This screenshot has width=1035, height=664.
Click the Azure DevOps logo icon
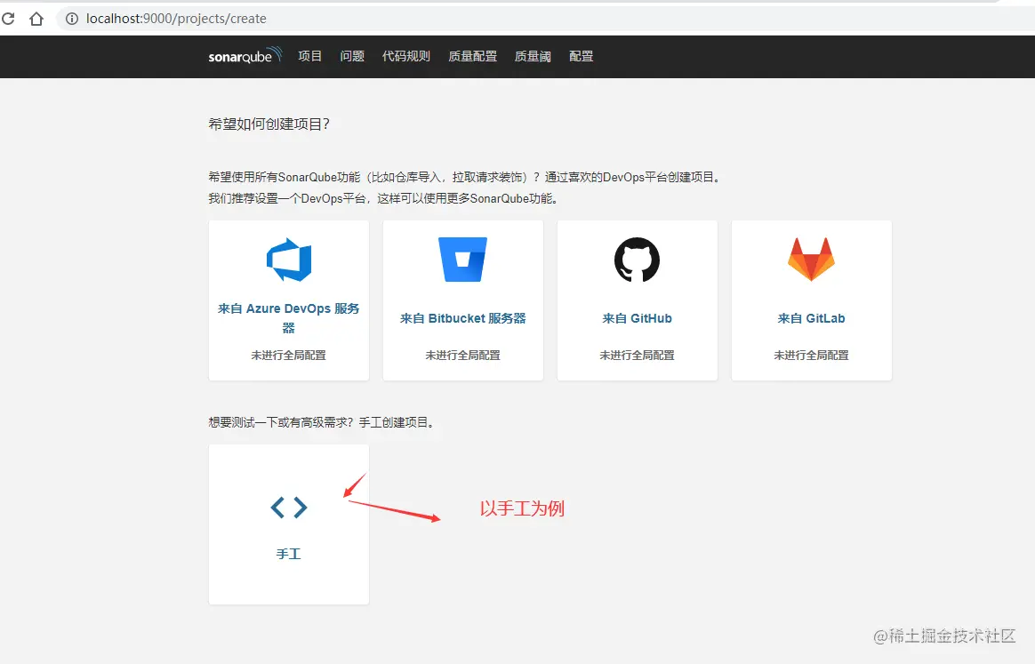289,260
